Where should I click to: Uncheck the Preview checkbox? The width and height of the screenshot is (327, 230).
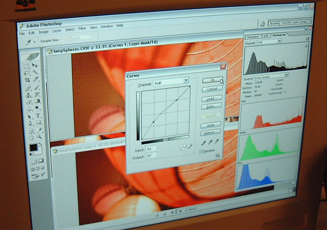[202, 151]
